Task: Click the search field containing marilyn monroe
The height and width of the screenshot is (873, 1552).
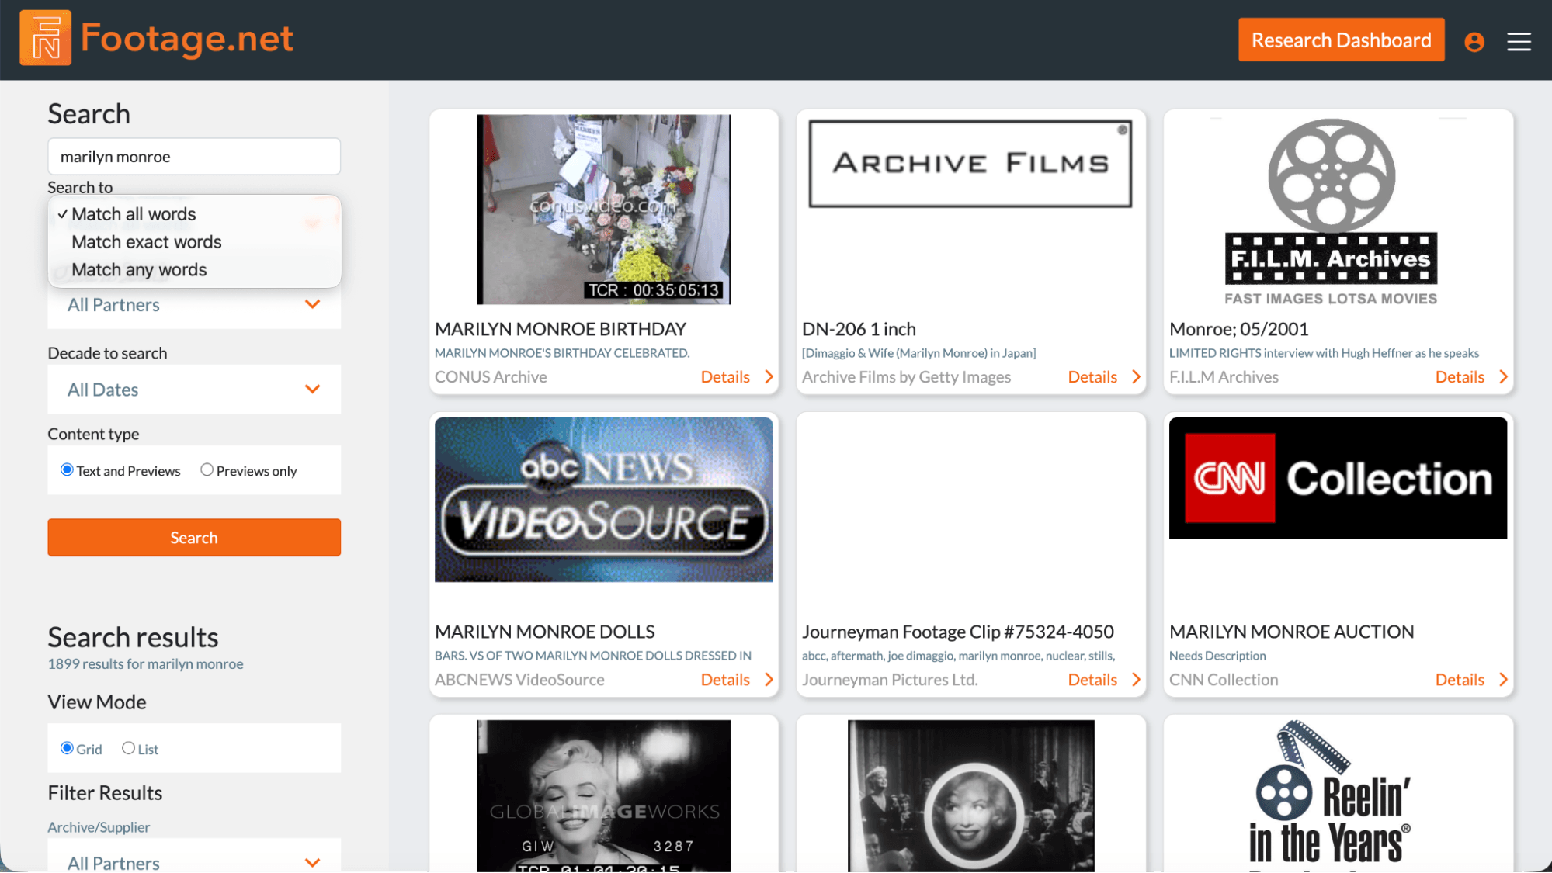Action: [194, 157]
